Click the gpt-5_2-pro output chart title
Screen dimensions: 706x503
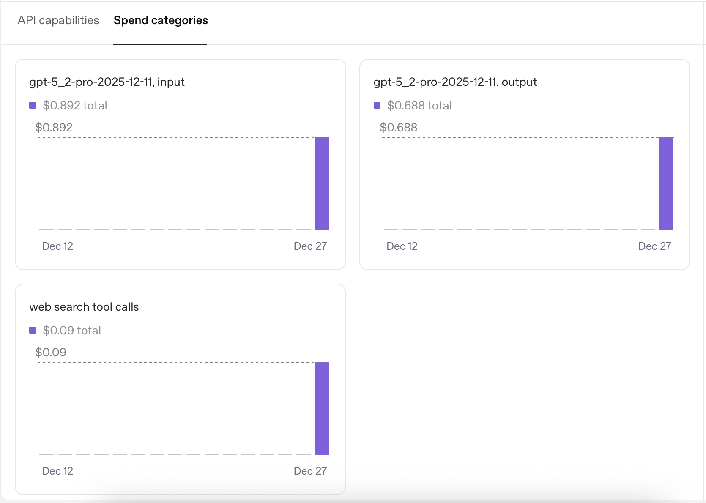455,82
